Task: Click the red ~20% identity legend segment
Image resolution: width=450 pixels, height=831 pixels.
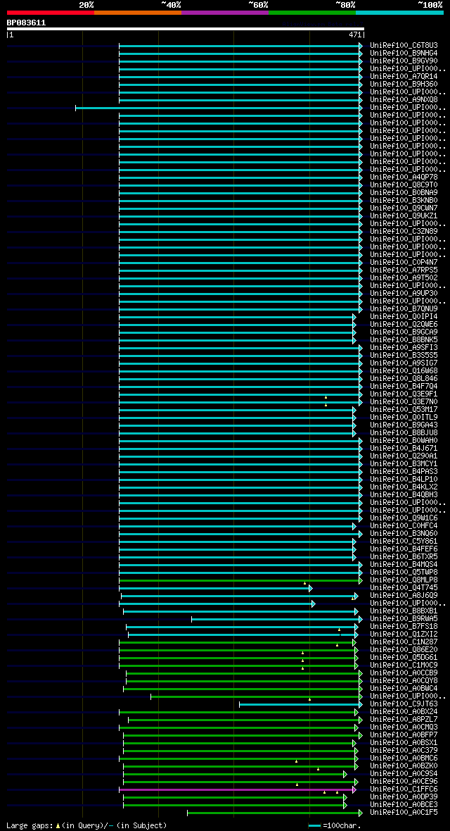Action: point(51,12)
